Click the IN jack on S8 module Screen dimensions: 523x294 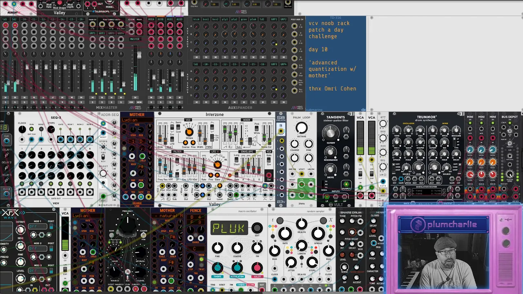(281, 131)
